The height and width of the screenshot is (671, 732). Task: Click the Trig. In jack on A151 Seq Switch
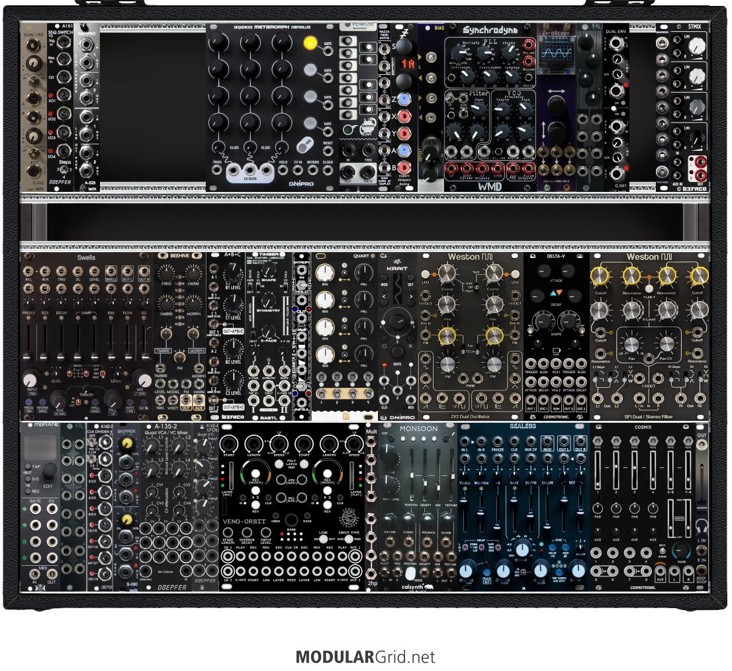click(64, 42)
